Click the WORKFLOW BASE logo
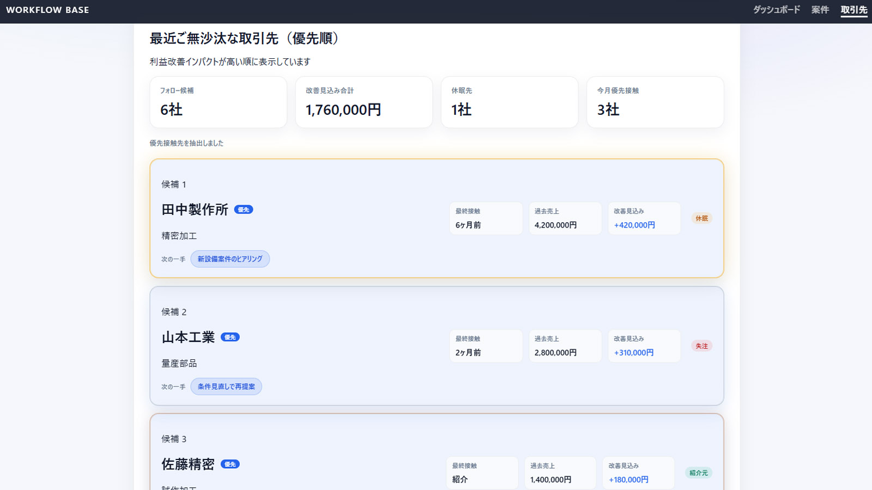 click(x=47, y=10)
